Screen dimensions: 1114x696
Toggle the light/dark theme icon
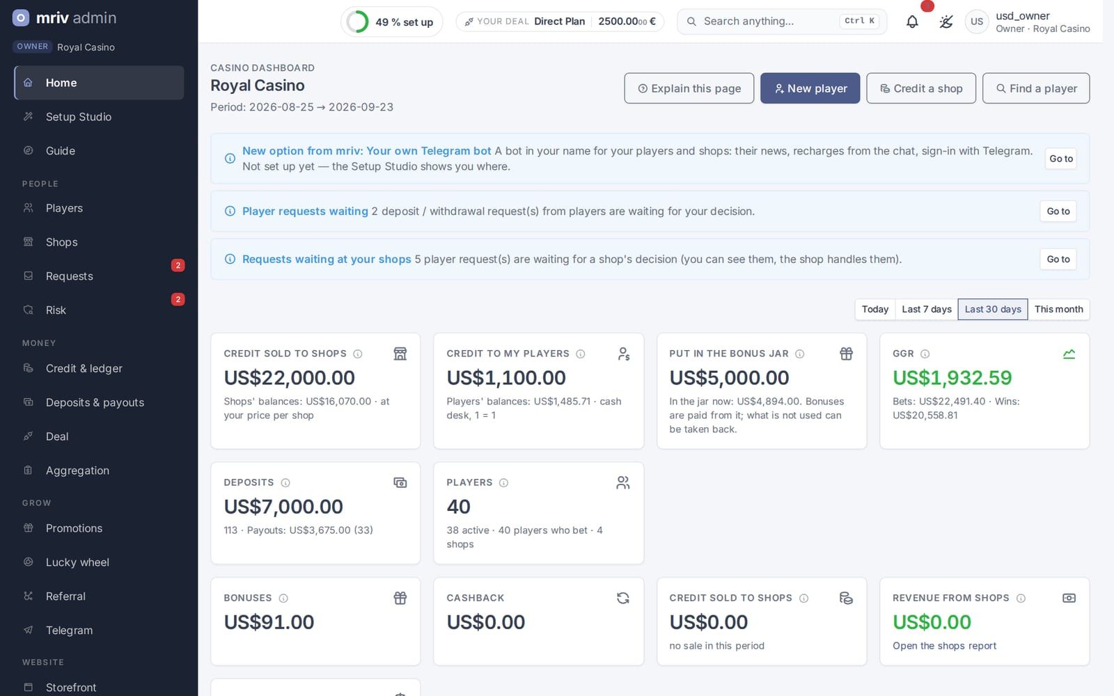(x=946, y=22)
